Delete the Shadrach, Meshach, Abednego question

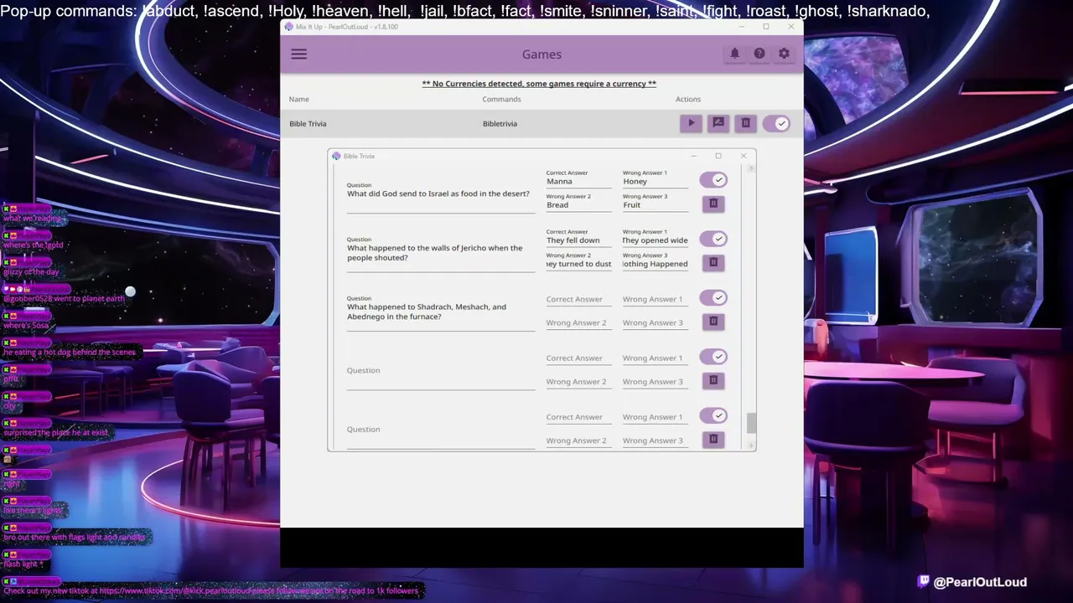[713, 321]
